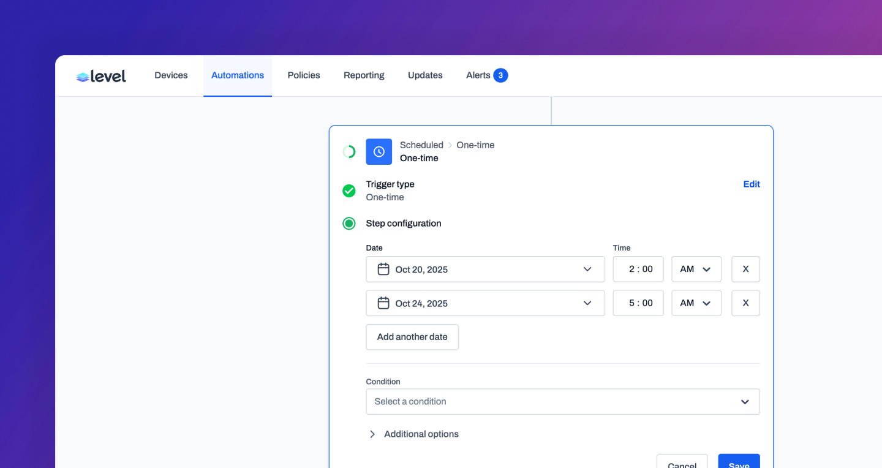Change AM/PM for the 5:00 time
882x468 pixels.
point(696,303)
